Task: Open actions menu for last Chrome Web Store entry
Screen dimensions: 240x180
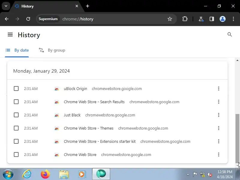Action: 219,154
